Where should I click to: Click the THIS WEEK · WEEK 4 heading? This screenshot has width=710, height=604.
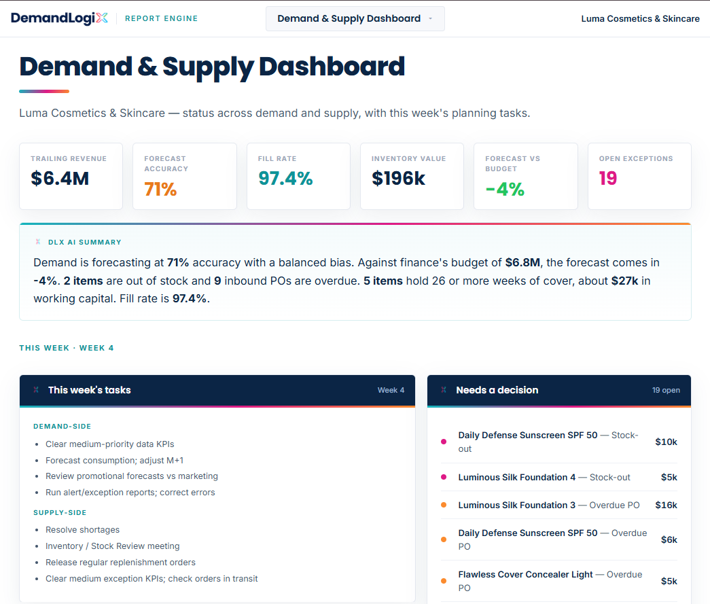(x=67, y=348)
